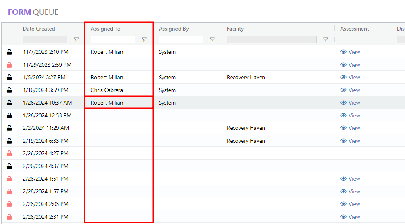This screenshot has height=224, width=405.
Task: Open the Assigned By filter funnel
Action: 212,40
